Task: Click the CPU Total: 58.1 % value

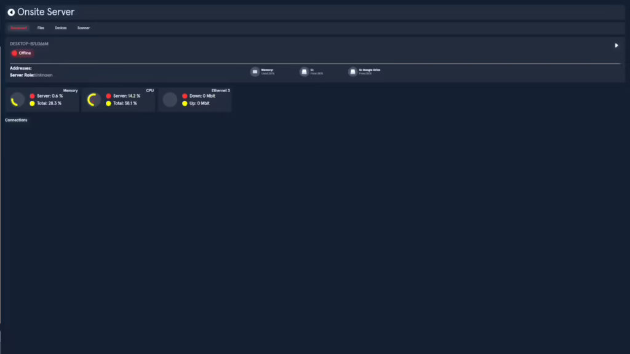Action: tap(125, 103)
